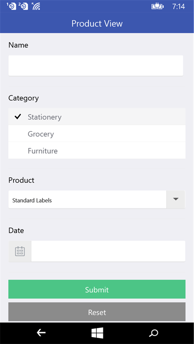Open the Standard Labels combo box
The image size is (194, 344).
pos(88,199)
